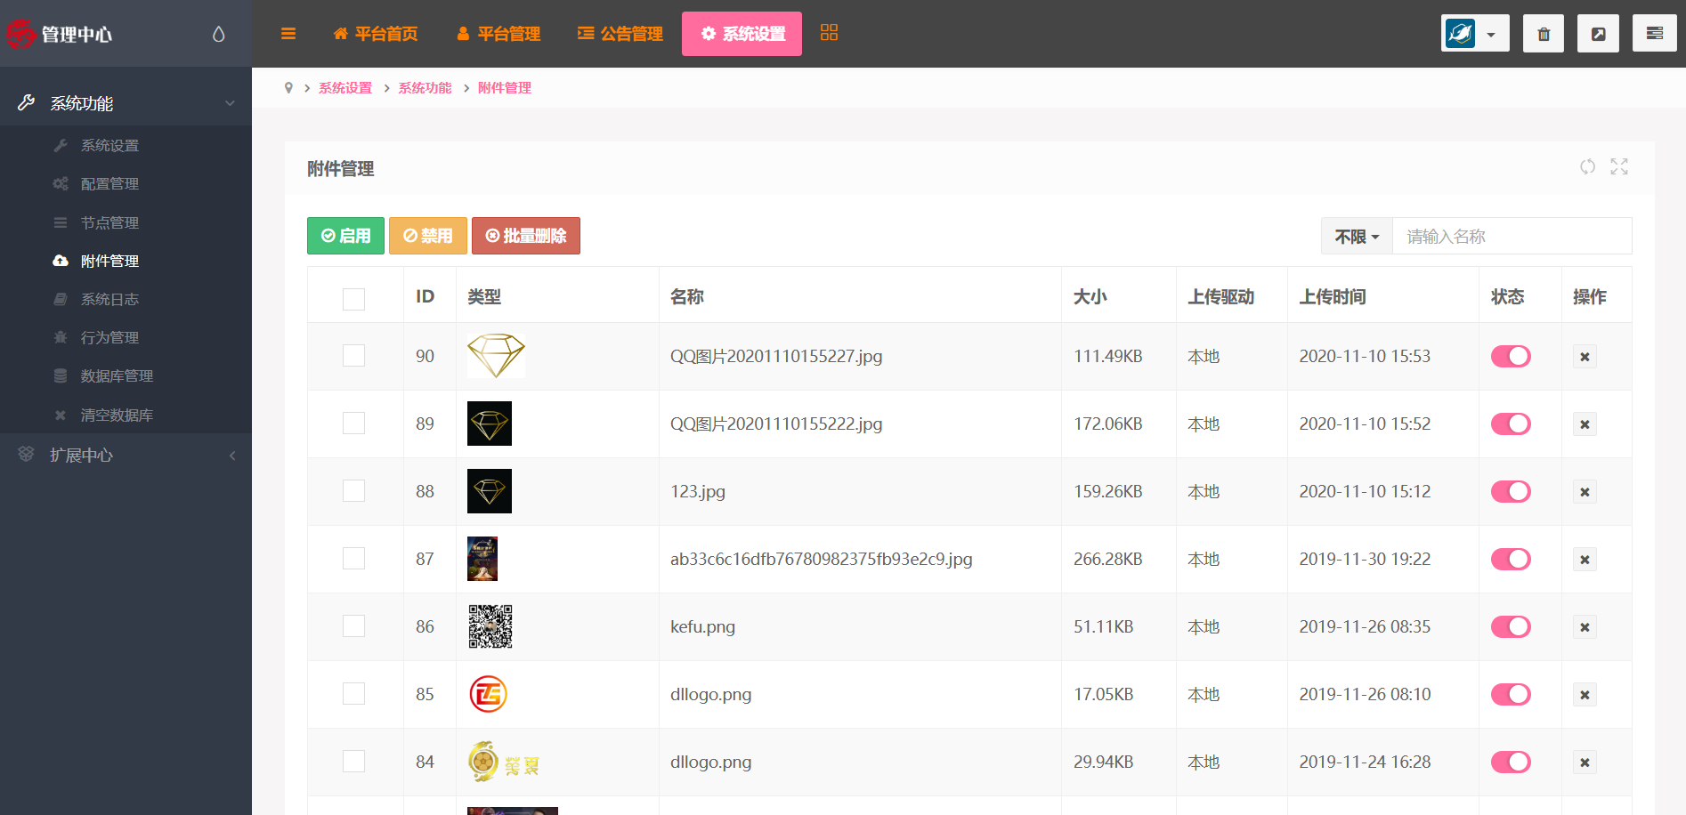Image resolution: width=1686 pixels, height=815 pixels.
Task: Go to 平台首页 tab
Action: [x=375, y=34]
